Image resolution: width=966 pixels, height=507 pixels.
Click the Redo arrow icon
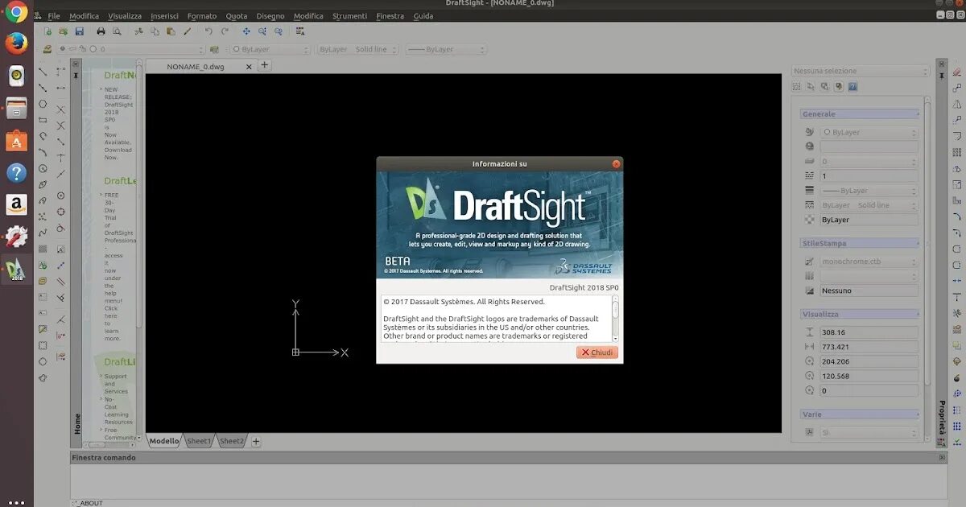(225, 31)
